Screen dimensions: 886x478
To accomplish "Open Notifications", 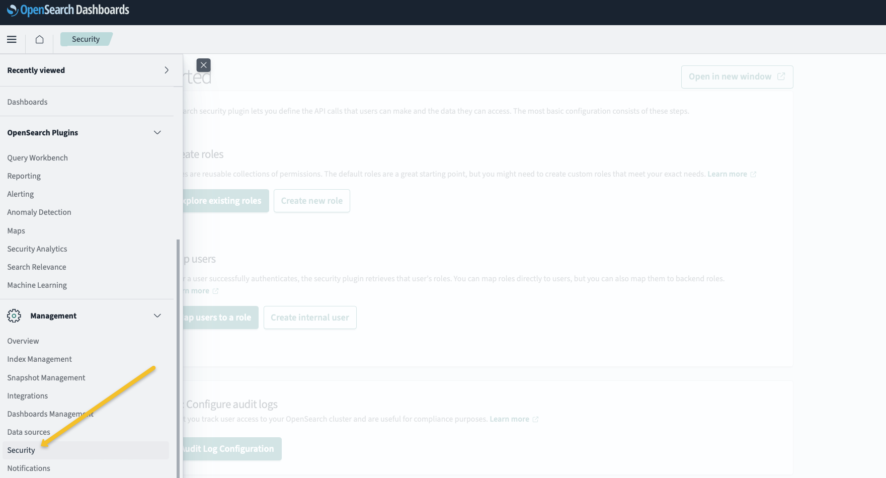I will click(x=29, y=468).
